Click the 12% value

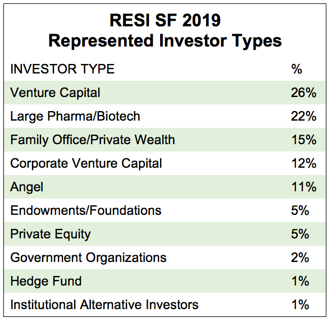click(304, 163)
